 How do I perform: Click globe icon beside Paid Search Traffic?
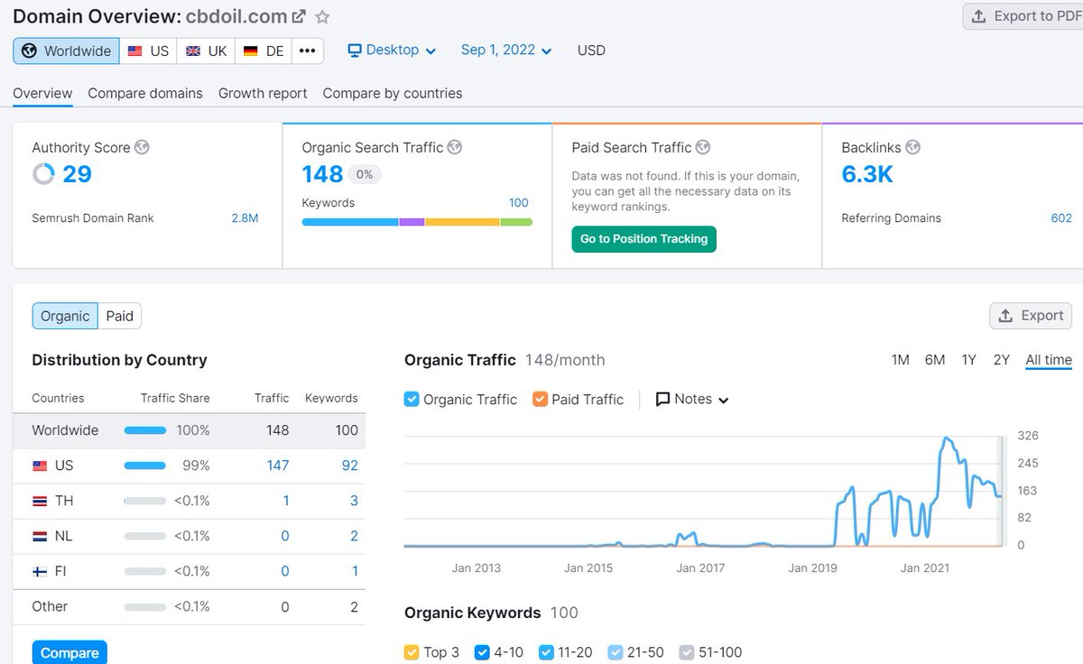pos(703,147)
